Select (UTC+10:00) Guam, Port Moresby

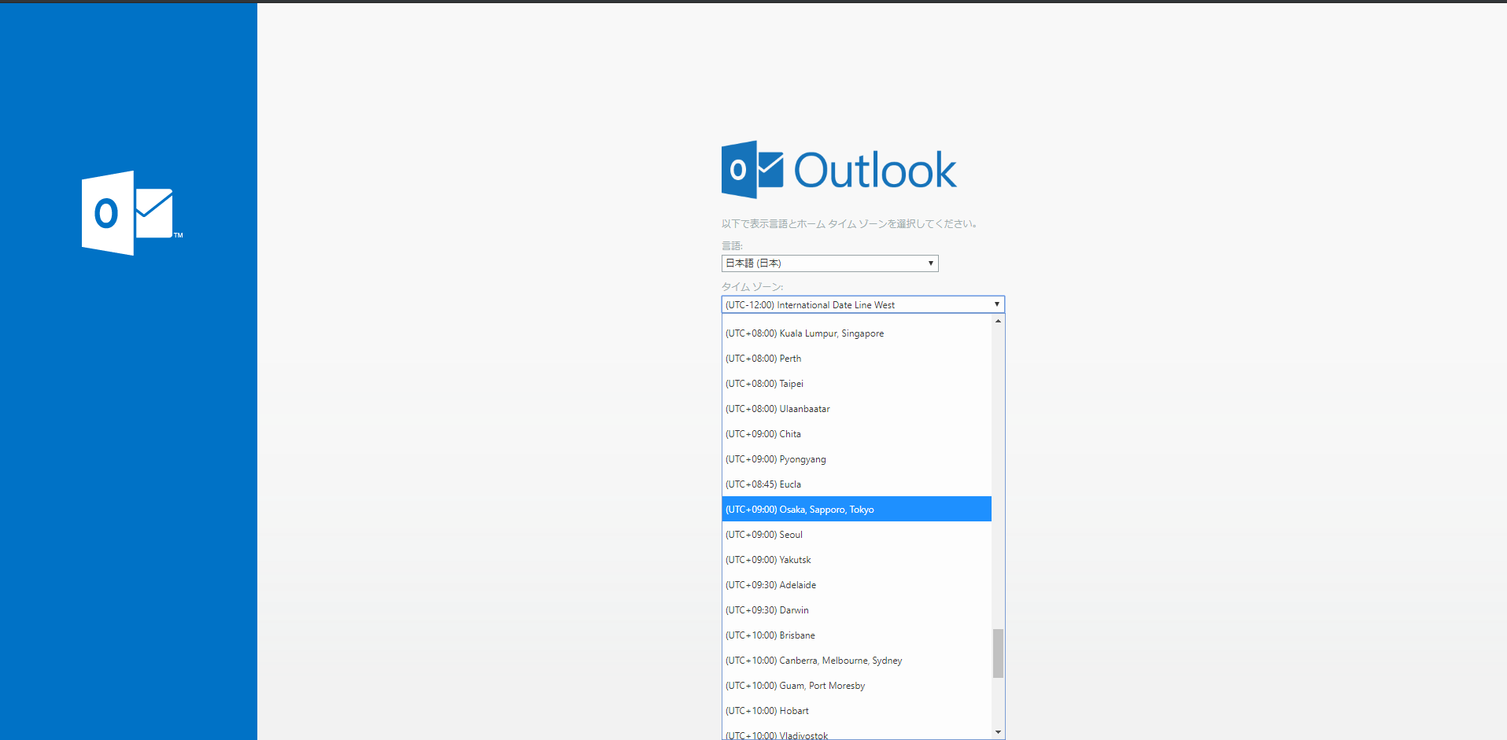(856, 686)
